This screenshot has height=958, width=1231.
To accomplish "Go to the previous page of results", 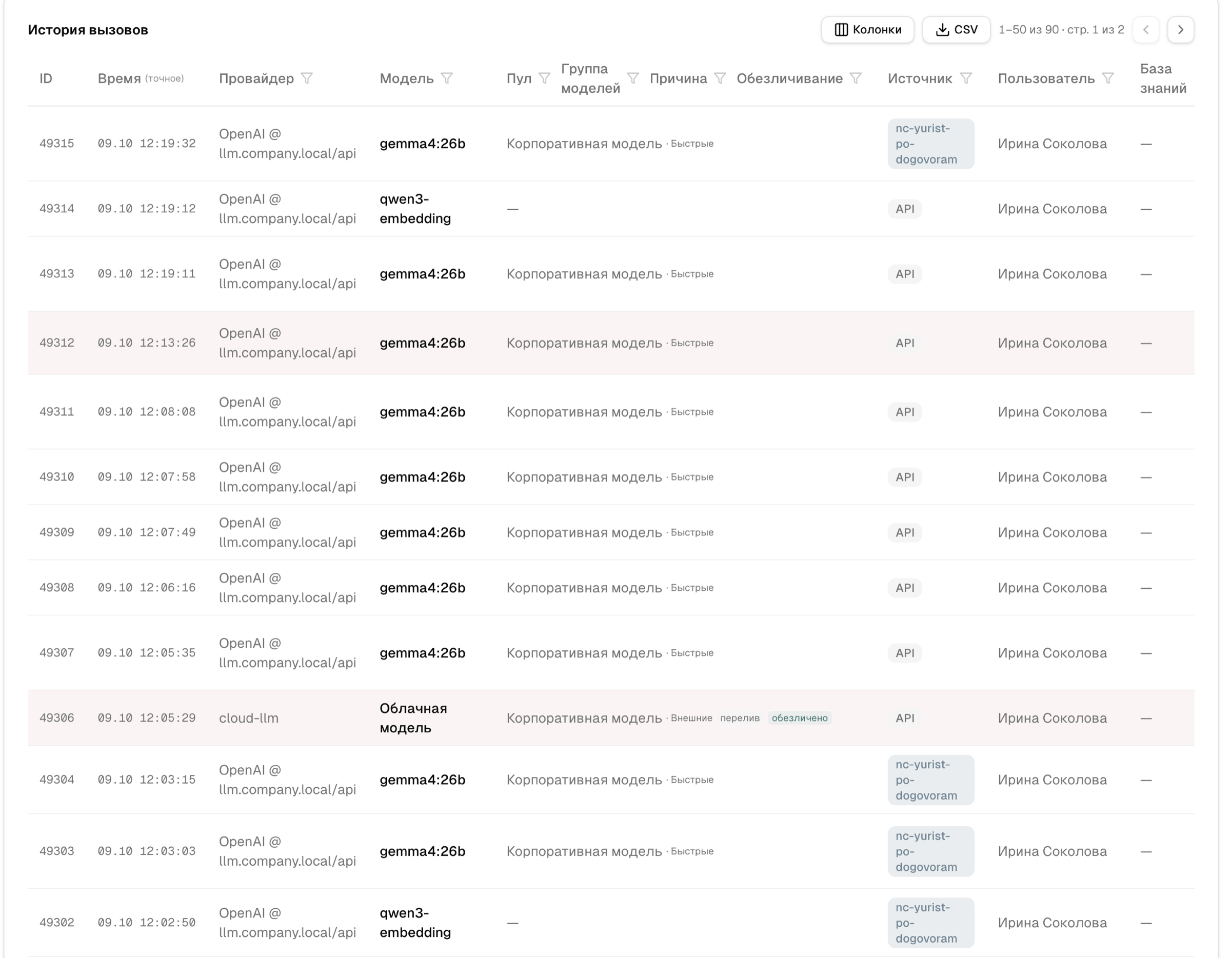I will 1146,30.
